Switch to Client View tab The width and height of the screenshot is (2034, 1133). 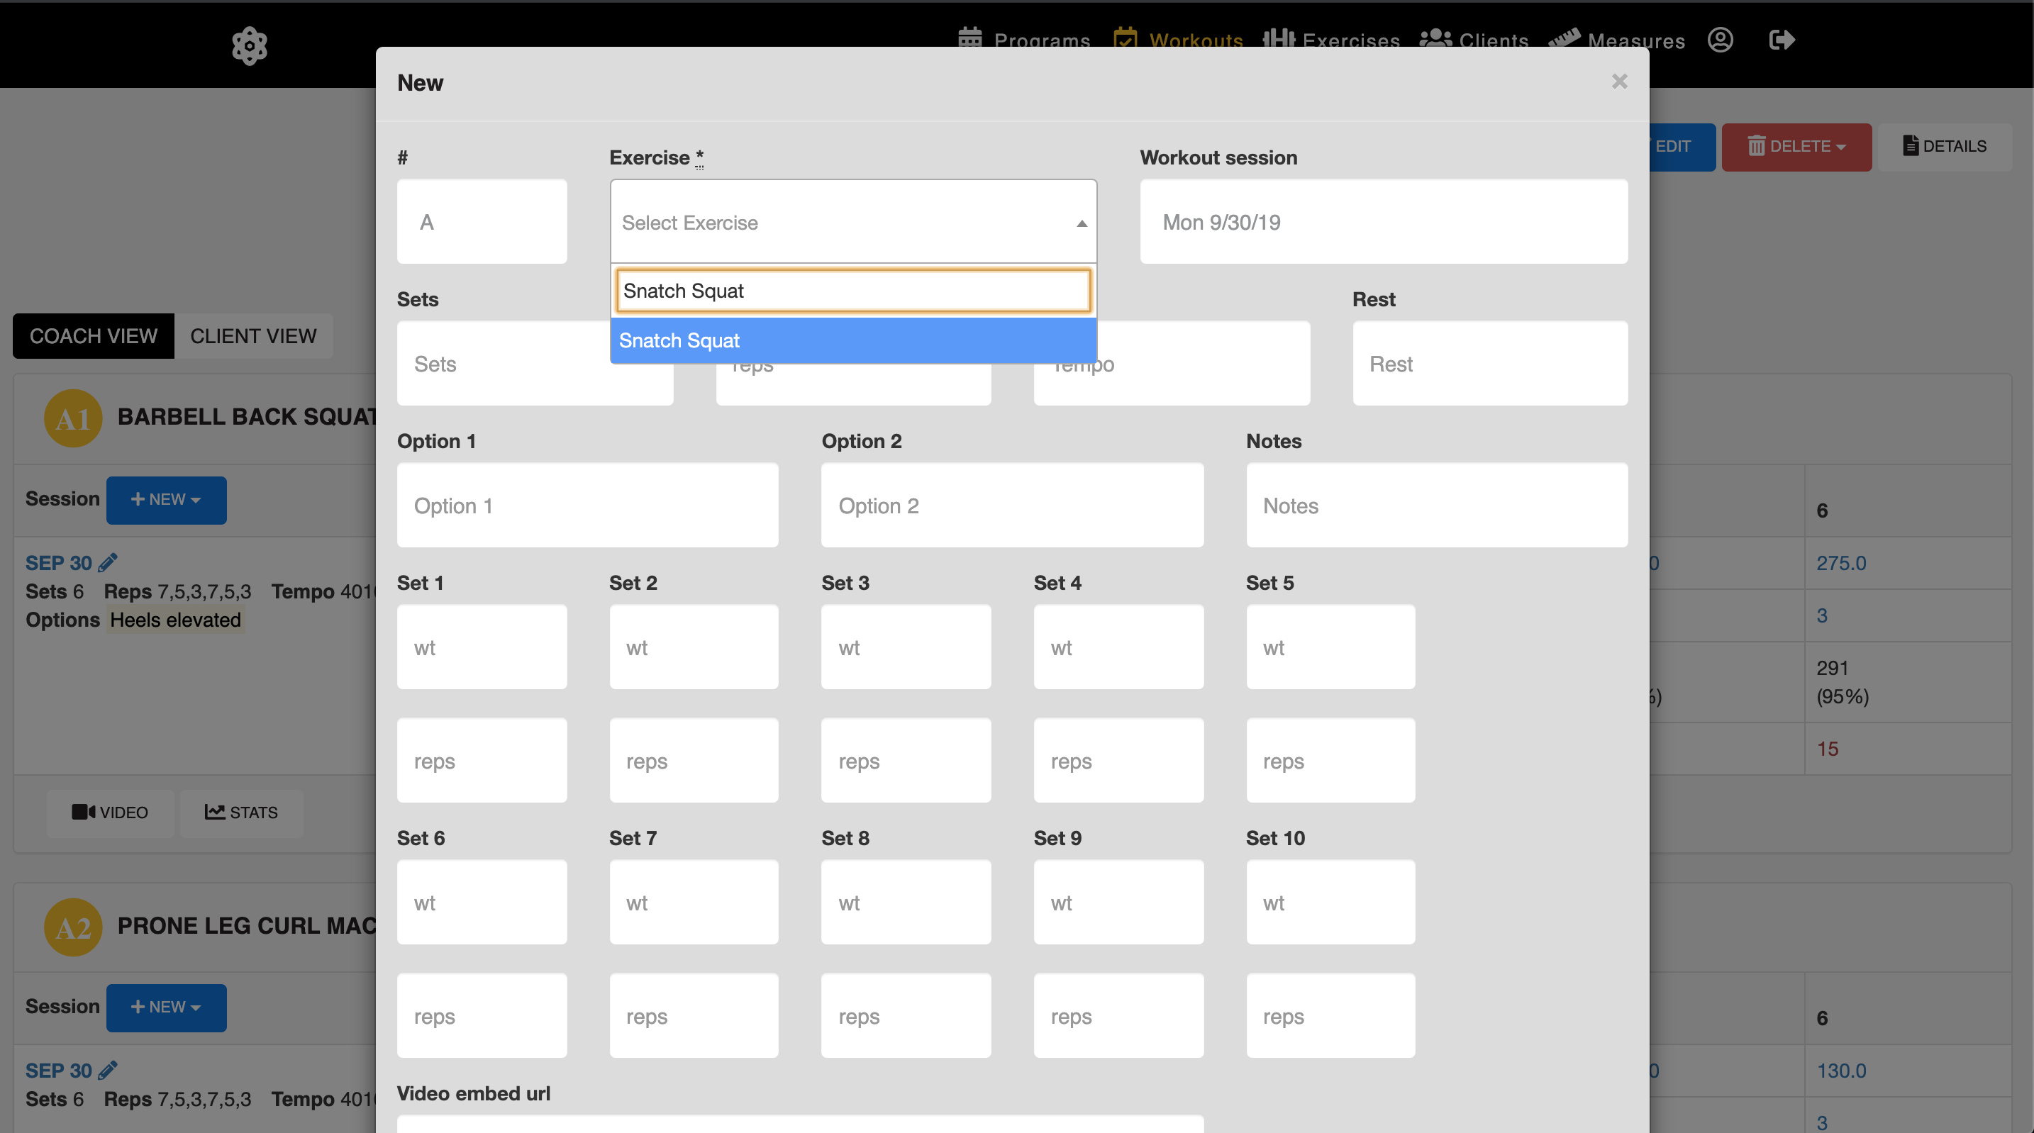pos(253,336)
